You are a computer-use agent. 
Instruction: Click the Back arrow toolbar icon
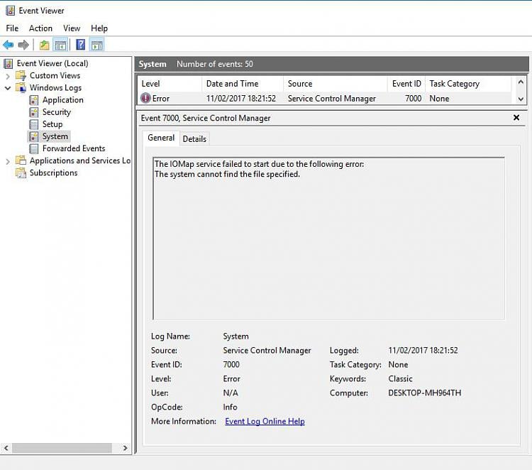coord(9,45)
